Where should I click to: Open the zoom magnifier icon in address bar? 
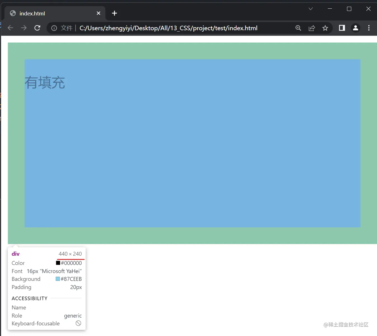[x=298, y=28]
